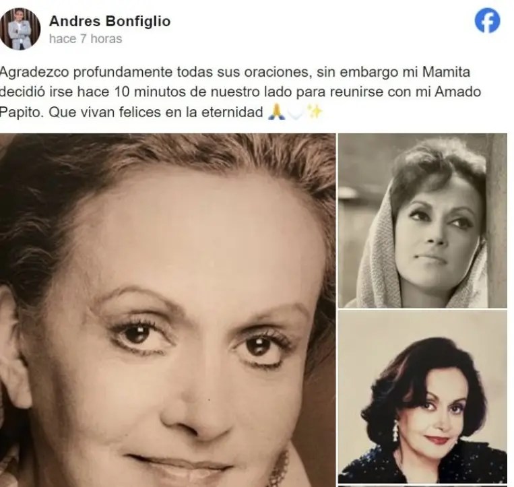Open the color photo with drop earrings
The width and height of the screenshot is (514, 487).
click(422, 397)
